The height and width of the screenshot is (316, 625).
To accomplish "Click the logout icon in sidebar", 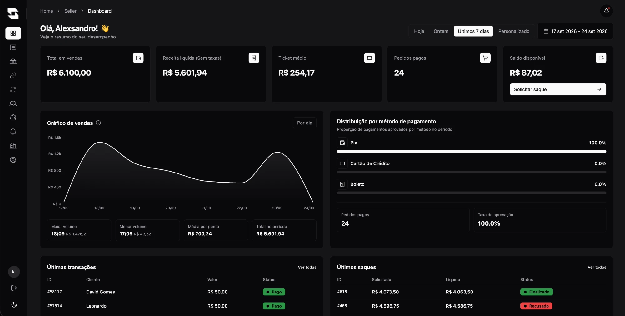I will [x=14, y=288].
